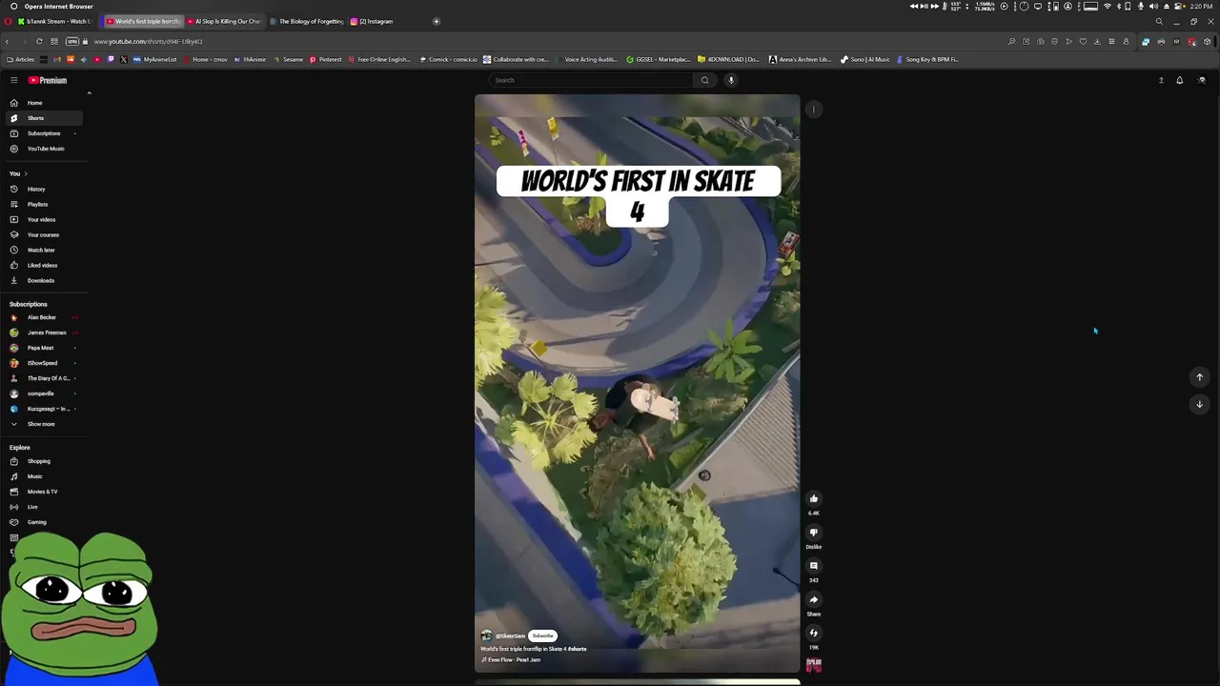This screenshot has height=686, width=1220.
Task: Click system tray volume speaker icon
Action: 1153,7
